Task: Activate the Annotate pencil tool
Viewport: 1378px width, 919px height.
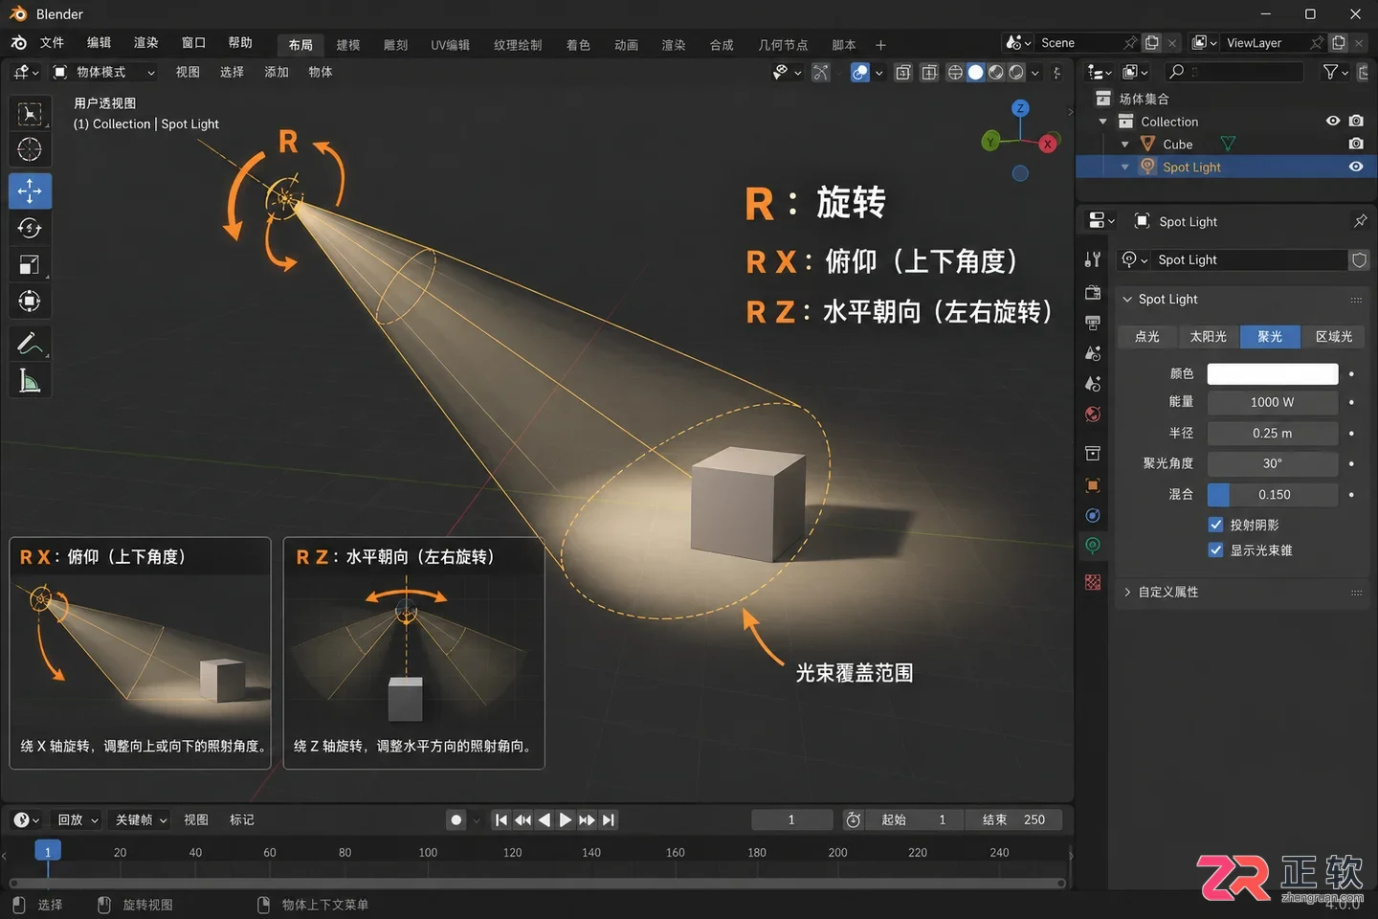Action: coord(30,343)
